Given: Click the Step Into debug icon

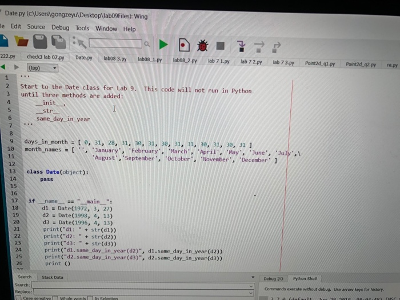Looking at the screenshot, I should tap(241, 46).
